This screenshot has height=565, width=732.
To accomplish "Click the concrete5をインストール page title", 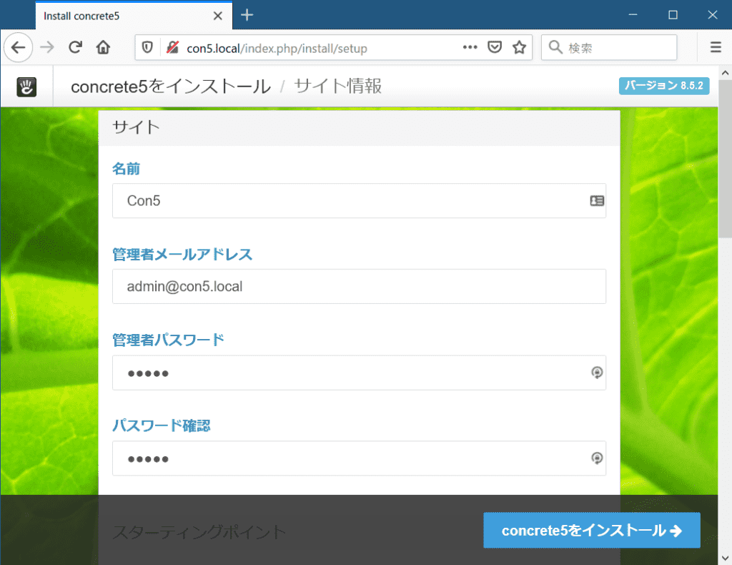I will click(x=171, y=87).
